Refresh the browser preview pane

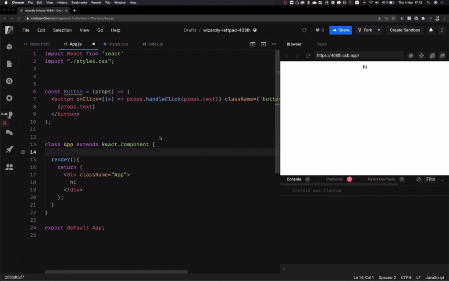pos(308,54)
